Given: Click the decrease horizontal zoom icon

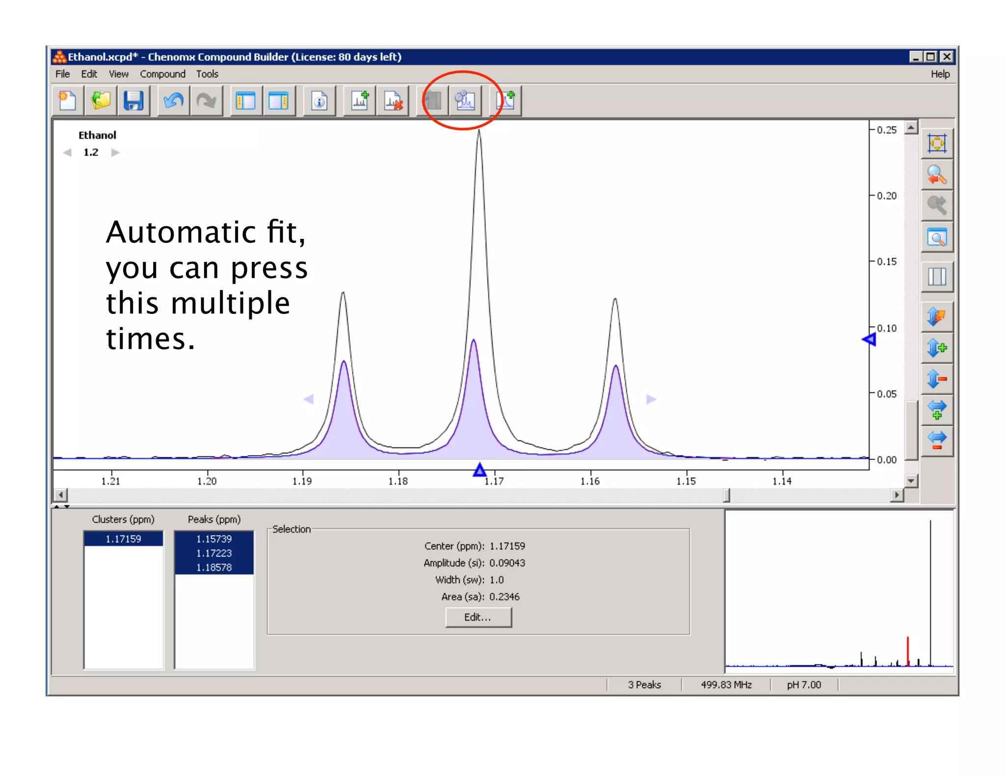Looking at the screenshot, I should (937, 440).
